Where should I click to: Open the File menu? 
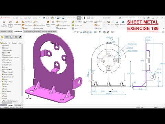(x=13, y=18)
